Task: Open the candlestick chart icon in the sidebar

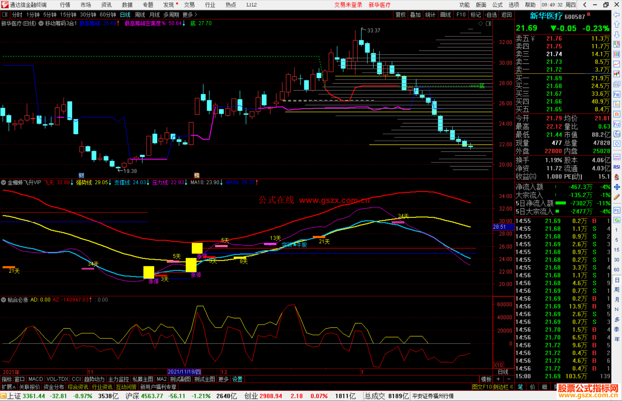Action: pos(617,74)
